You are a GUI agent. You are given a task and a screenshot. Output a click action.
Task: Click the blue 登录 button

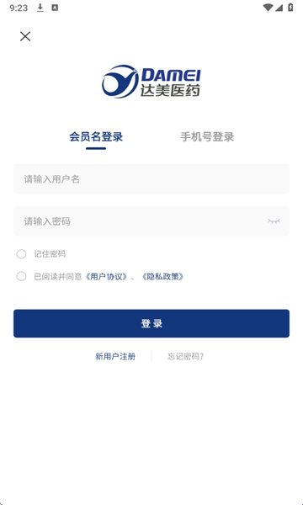[151, 323]
